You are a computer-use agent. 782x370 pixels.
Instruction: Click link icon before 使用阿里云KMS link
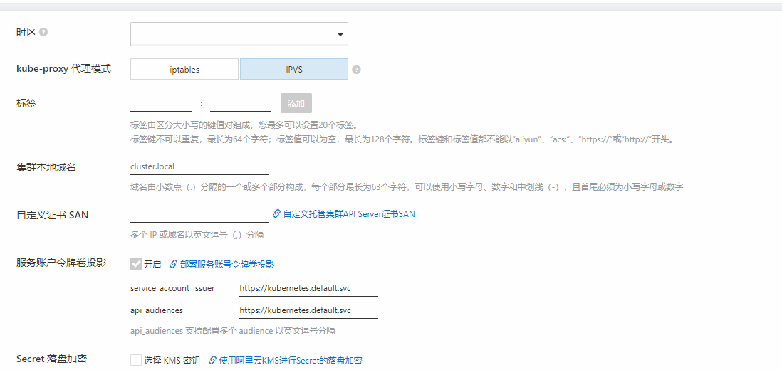[212, 361]
